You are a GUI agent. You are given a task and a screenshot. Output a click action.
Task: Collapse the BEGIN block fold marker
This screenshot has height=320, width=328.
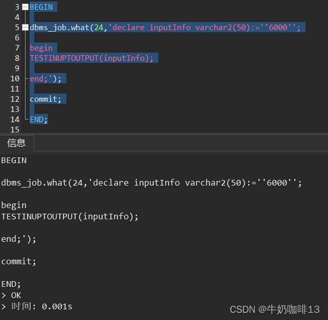[x=25, y=7]
